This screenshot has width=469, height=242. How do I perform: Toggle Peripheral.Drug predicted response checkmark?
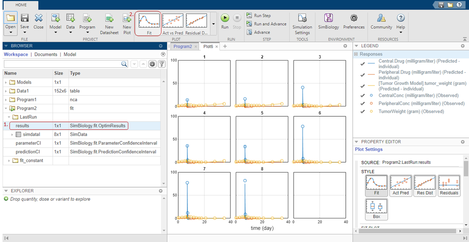362,75
